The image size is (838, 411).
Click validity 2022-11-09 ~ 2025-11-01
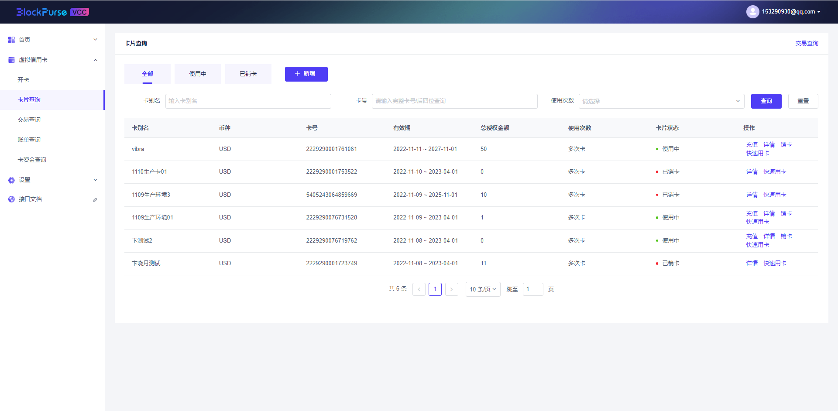point(426,195)
